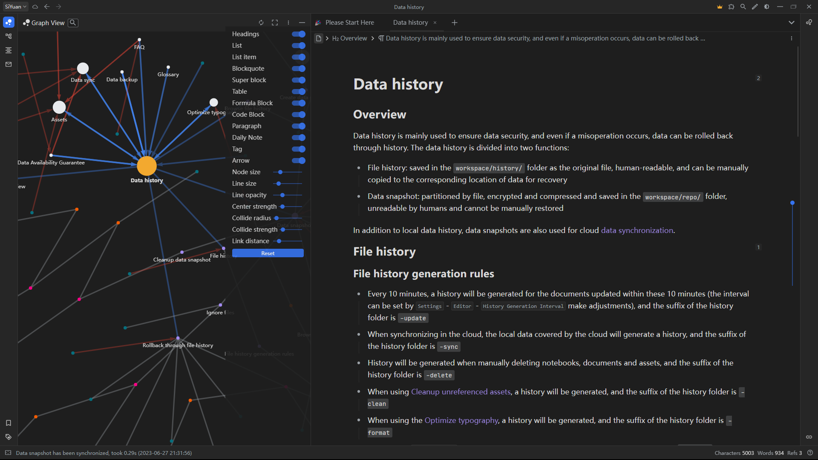
Task: Open plugins puzzle icon in top bar
Action: (x=732, y=7)
